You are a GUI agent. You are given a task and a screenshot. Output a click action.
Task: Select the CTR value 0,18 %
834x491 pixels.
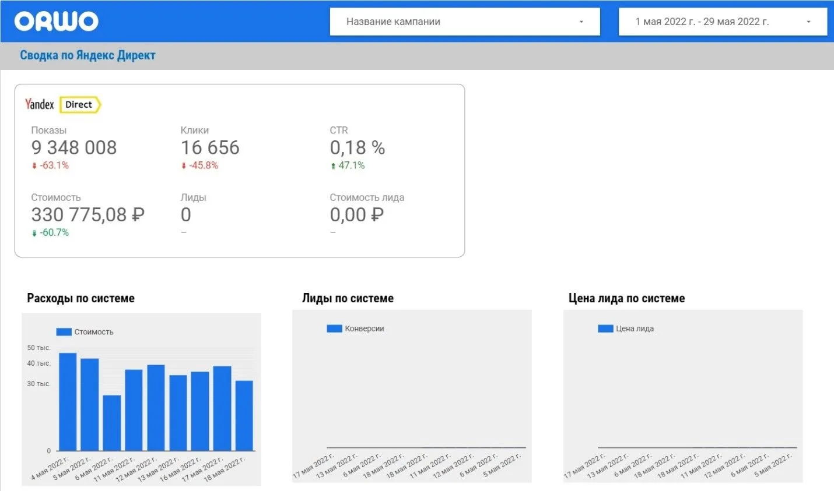click(x=358, y=148)
